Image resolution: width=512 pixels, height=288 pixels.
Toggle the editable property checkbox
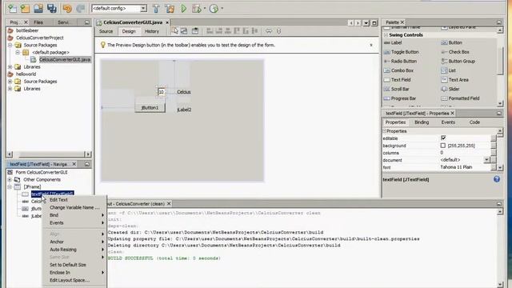pos(443,138)
